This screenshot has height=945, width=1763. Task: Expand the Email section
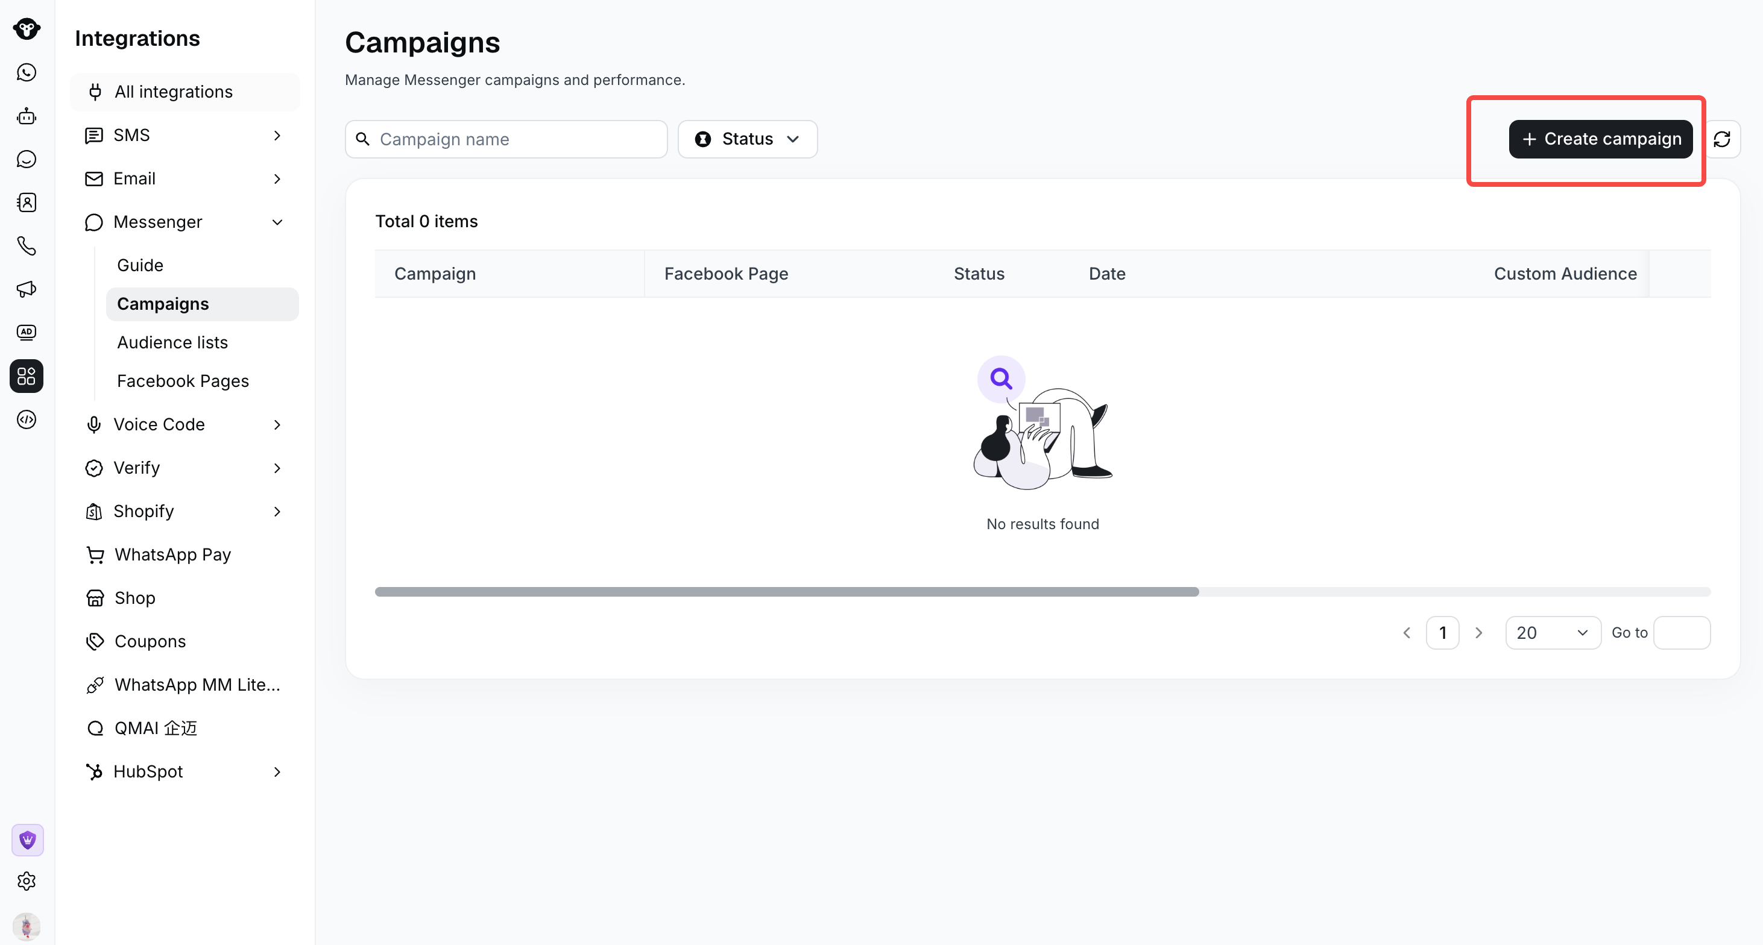184,178
